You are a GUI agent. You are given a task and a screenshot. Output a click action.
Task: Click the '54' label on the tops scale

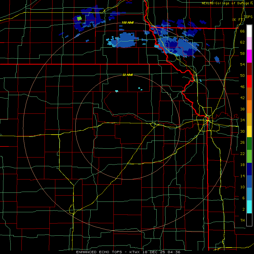pyautogui.click(x=242, y=64)
